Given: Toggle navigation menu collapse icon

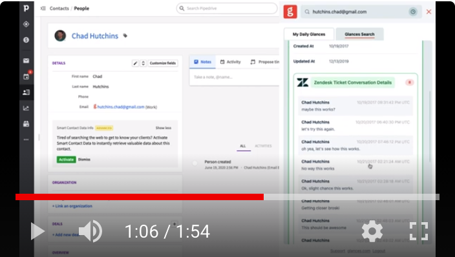Looking at the screenshot, I should (x=43, y=8).
